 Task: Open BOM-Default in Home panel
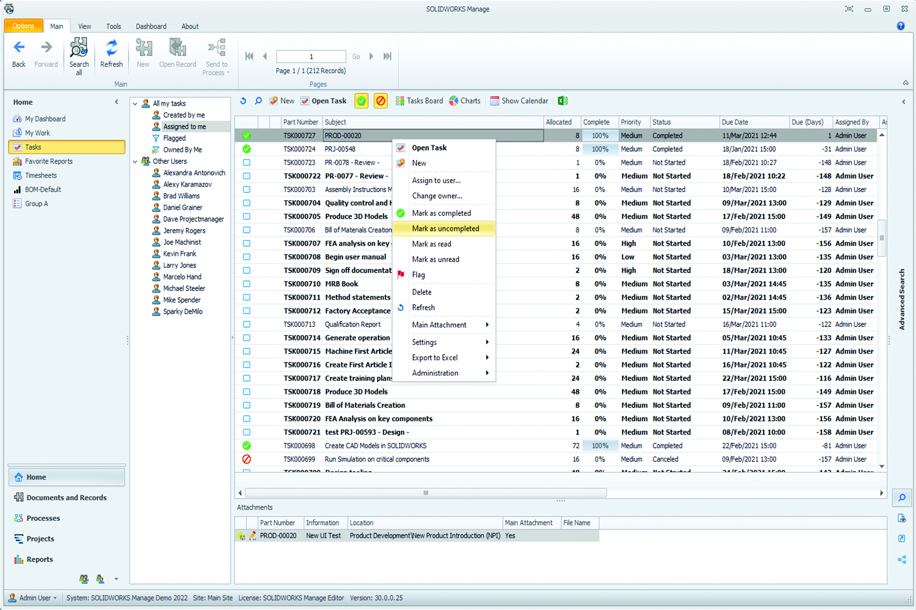(x=42, y=190)
